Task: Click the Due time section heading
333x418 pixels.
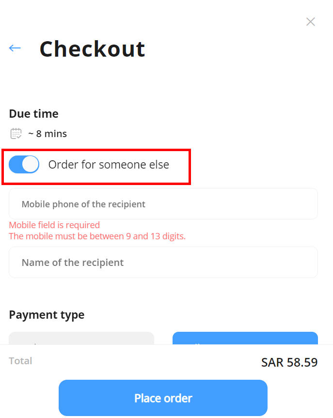Action: pyautogui.click(x=33, y=114)
